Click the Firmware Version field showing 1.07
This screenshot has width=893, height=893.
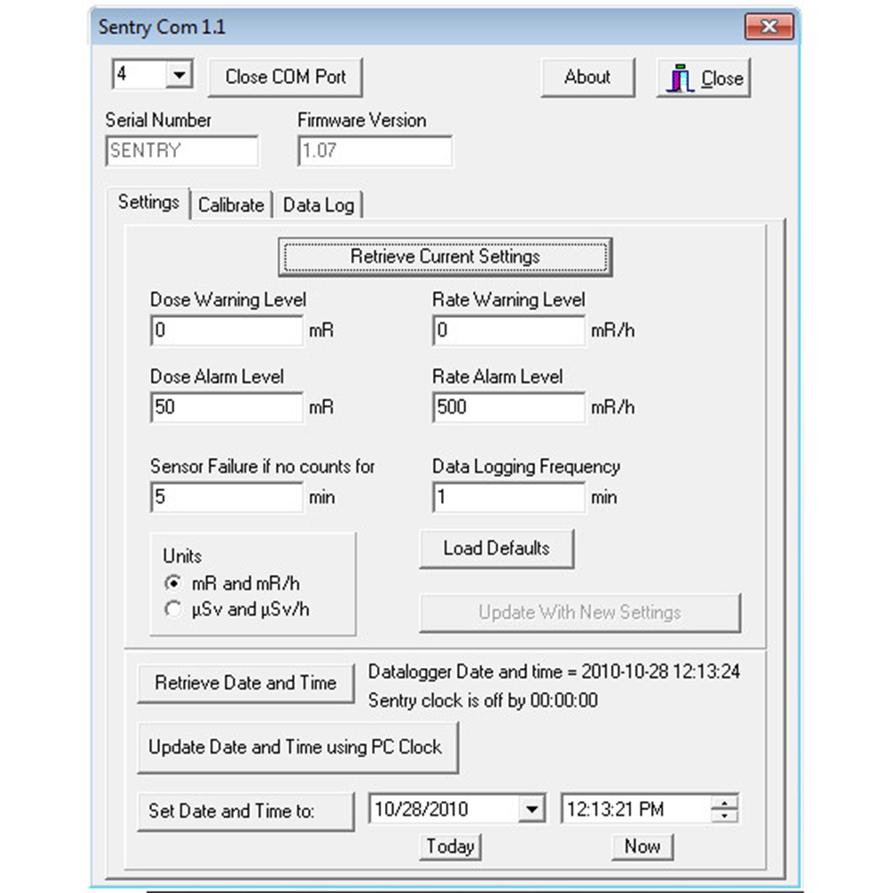[375, 151]
